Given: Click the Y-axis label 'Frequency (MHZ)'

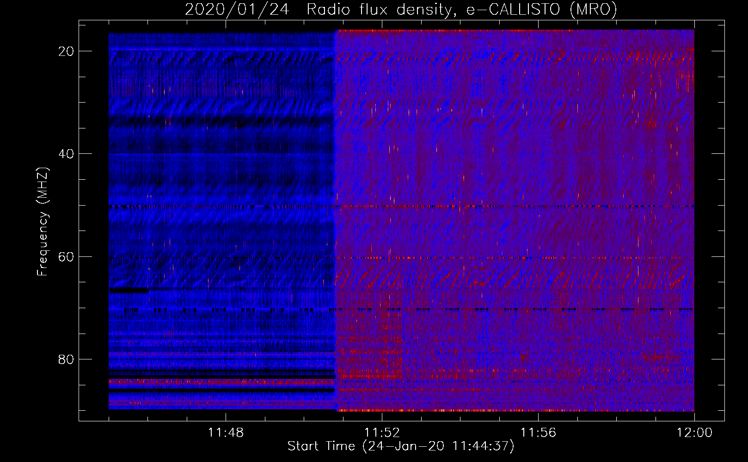Looking at the screenshot, I should [43, 222].
